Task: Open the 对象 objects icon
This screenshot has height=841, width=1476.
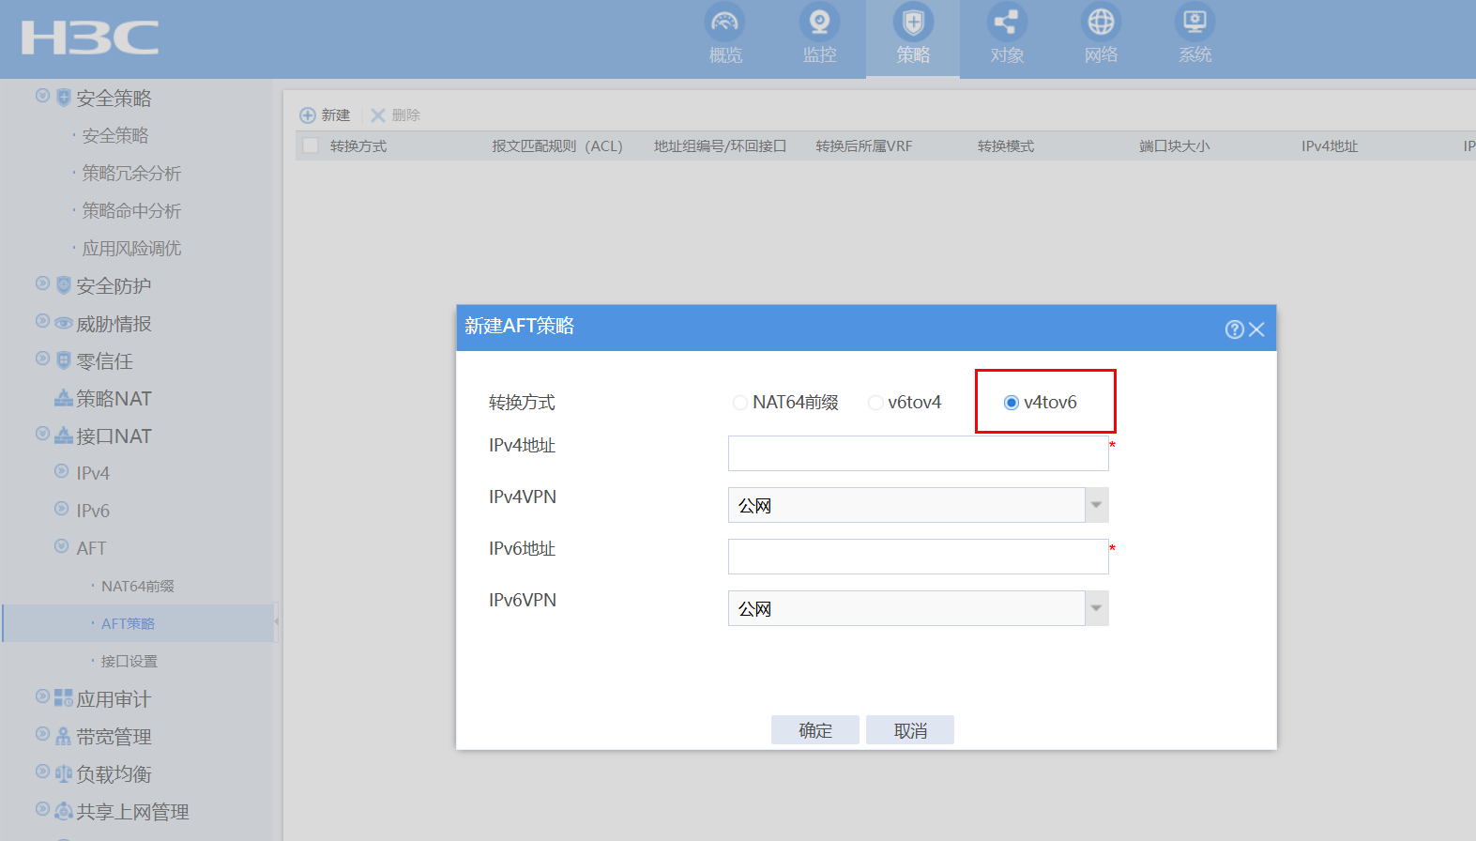Action: click(x=1007, y=22)
